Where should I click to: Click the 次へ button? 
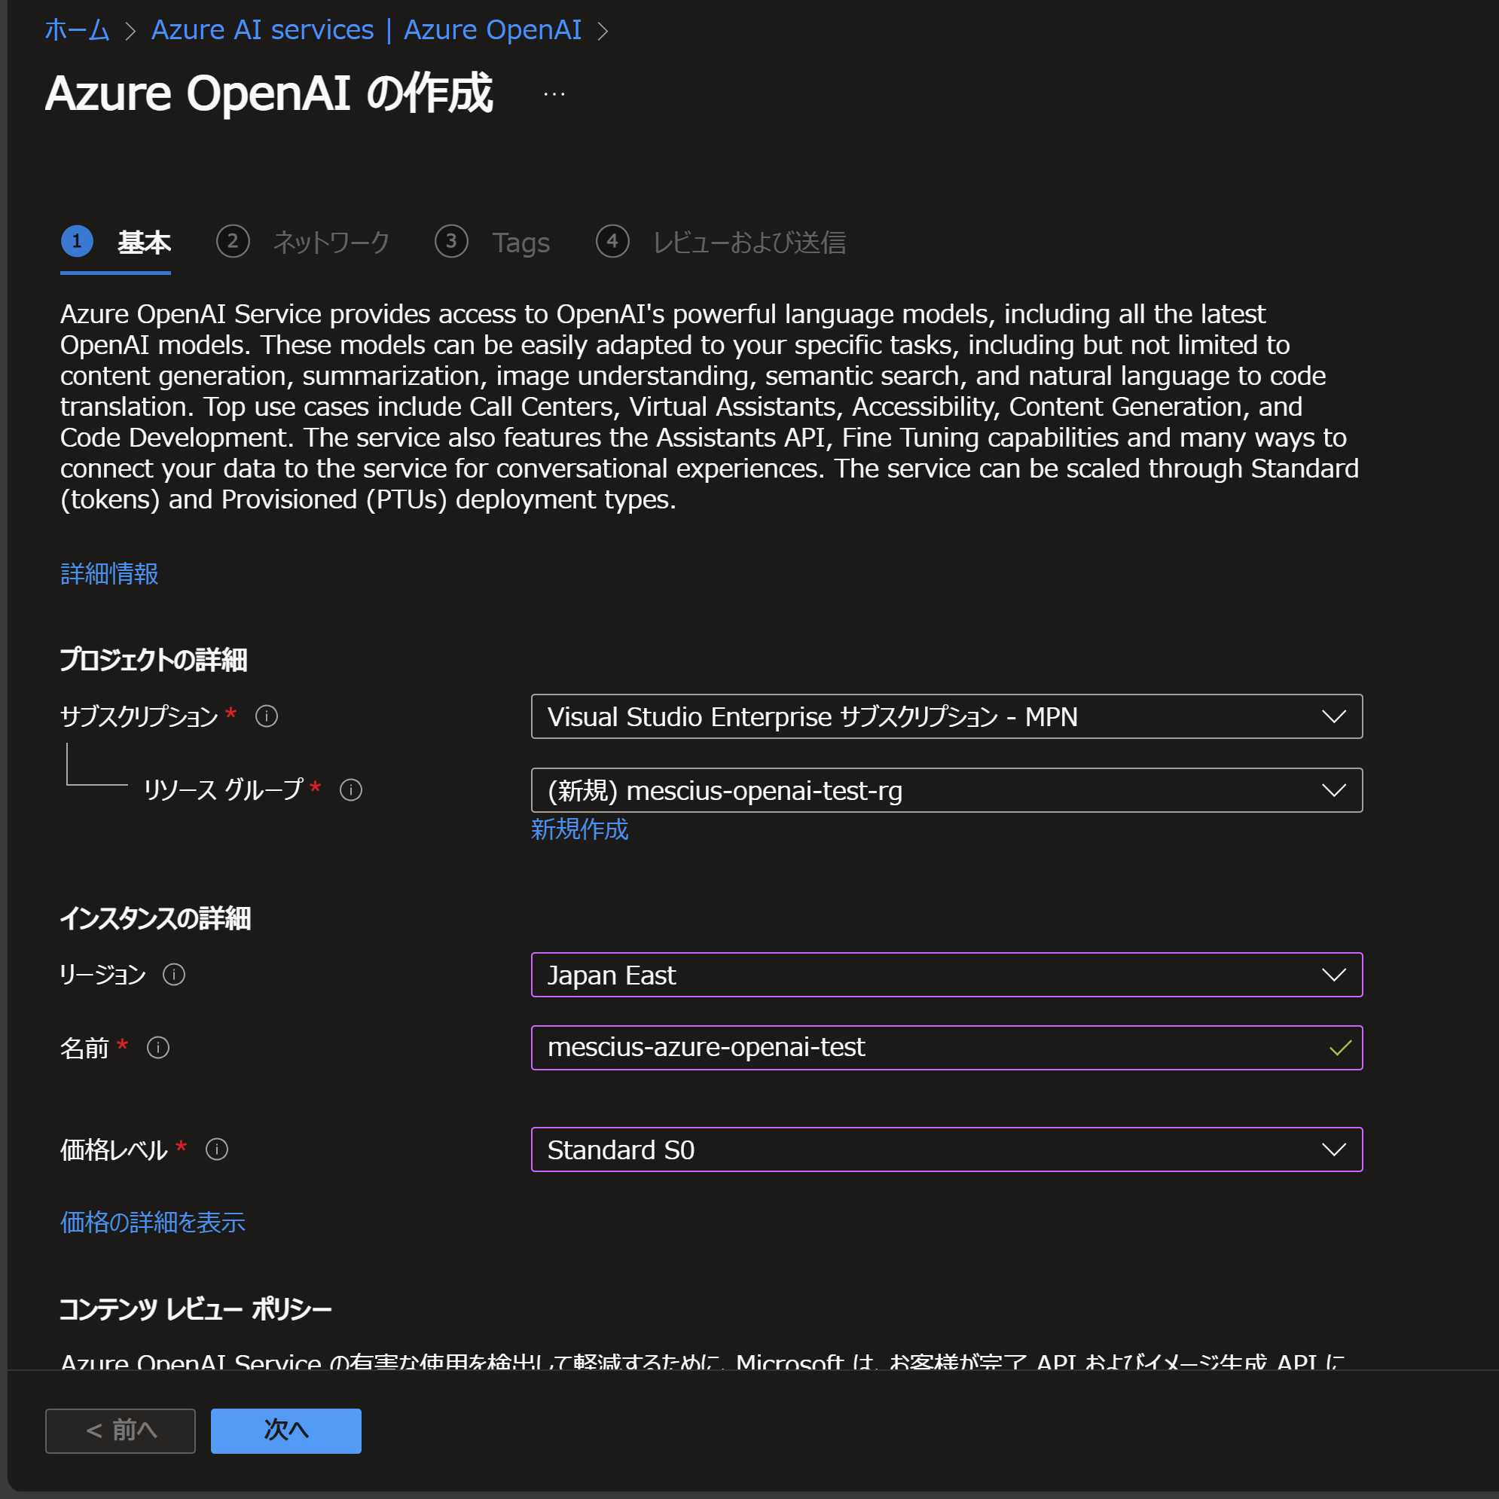pyautogui.click(x=286, y=1430)
